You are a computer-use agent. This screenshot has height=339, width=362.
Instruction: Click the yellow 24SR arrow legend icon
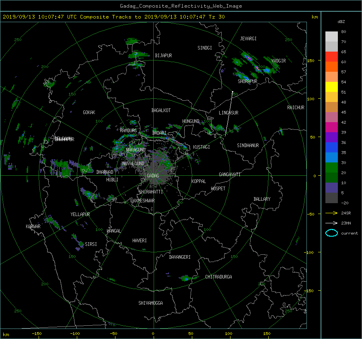click(x=331, y=213)
